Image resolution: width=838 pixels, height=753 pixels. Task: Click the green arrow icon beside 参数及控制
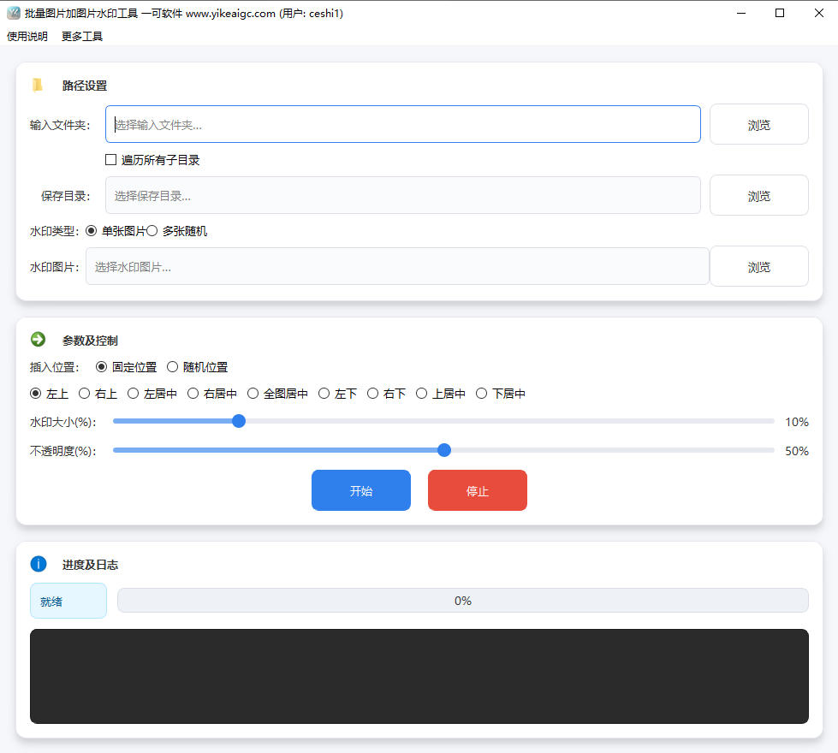tap(38, 340)
